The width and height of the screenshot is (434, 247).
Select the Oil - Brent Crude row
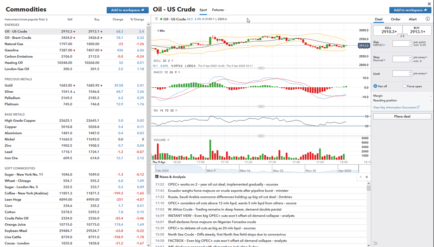coord(75,38)
